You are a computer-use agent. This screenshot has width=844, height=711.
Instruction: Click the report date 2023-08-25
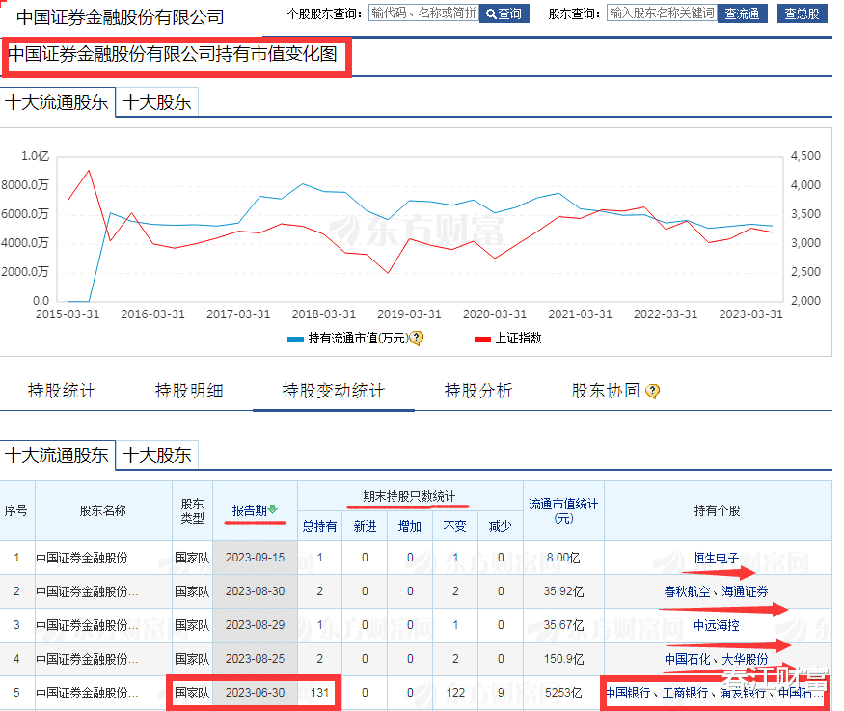click(x=256, y=659)
